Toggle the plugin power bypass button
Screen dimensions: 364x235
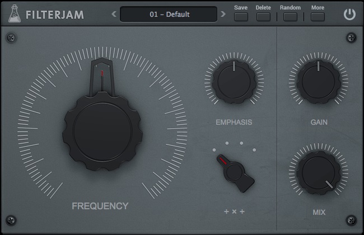pos(349,14)
